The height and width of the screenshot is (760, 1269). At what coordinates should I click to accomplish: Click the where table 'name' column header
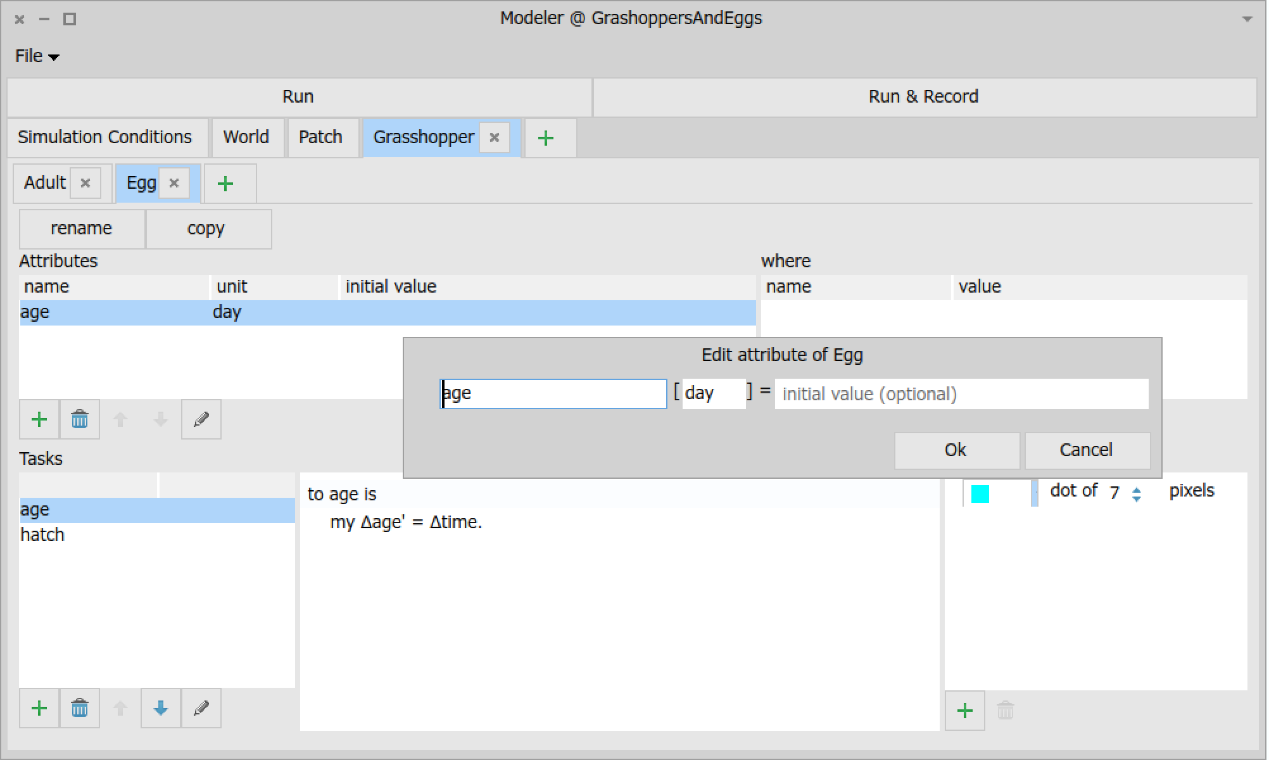[857, 287]
